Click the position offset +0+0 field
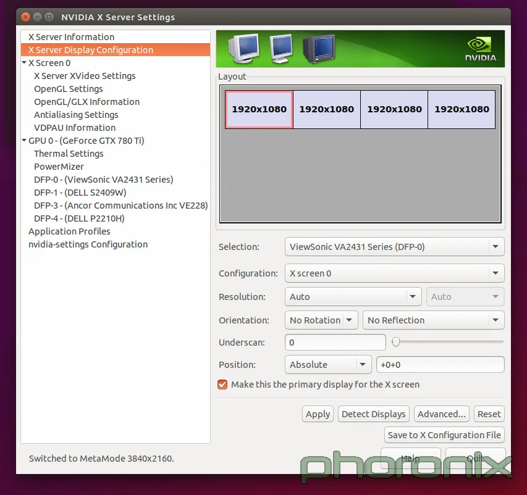 pyautogui.click(x=441, y=365)
